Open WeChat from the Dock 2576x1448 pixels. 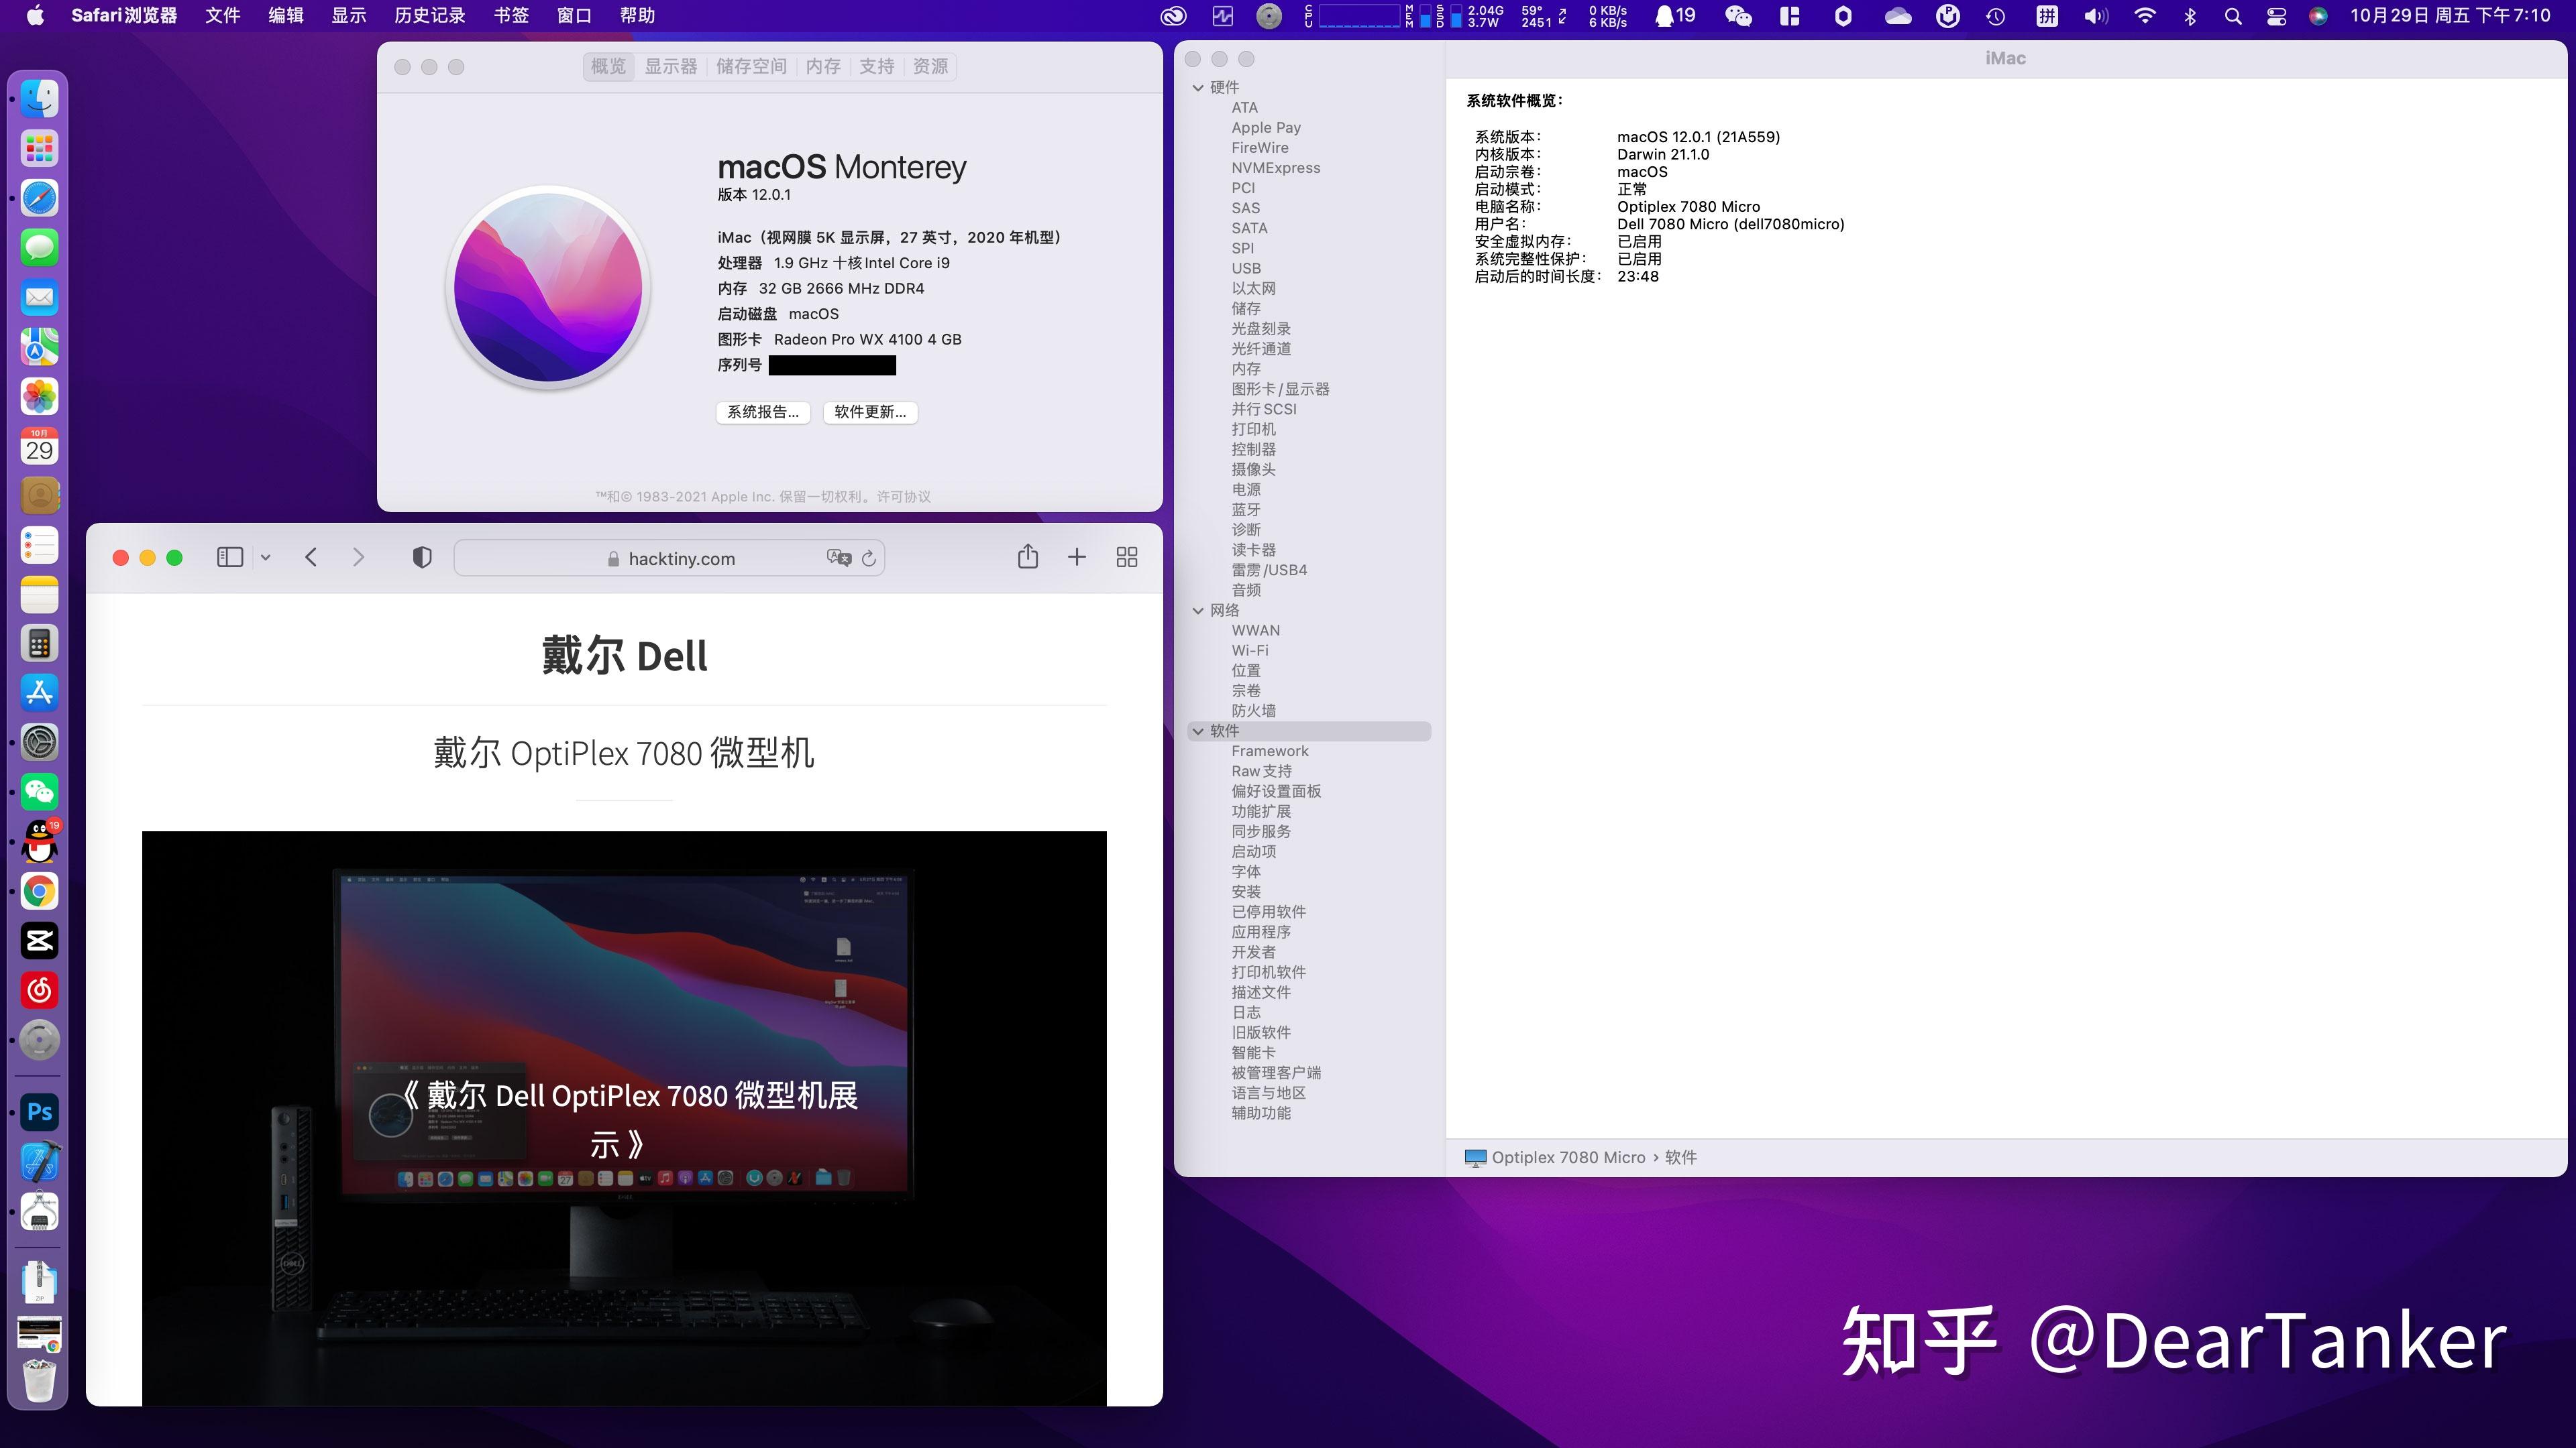[39, 792]
